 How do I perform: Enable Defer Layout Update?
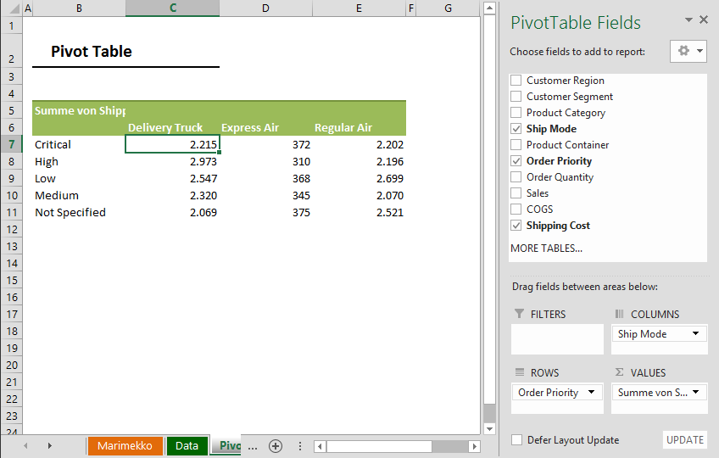[x=517, y=439]
